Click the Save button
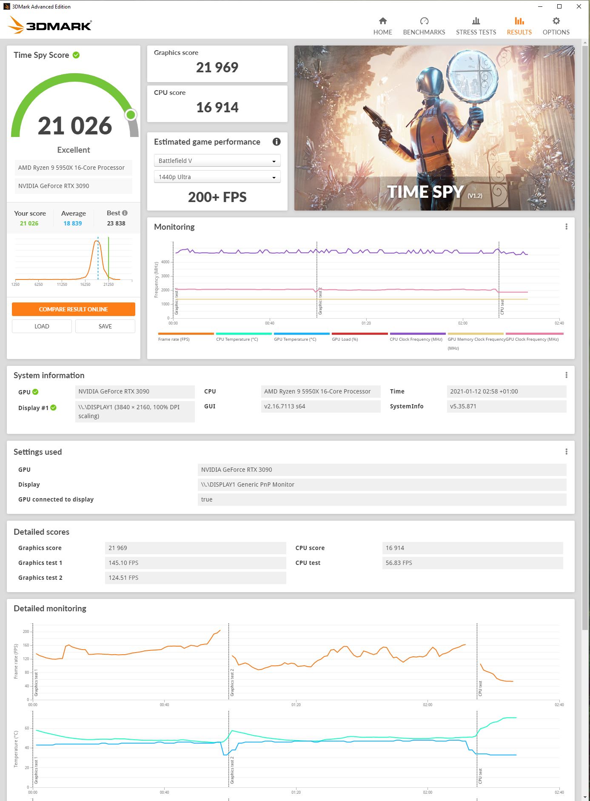 (x=105, y=326)
